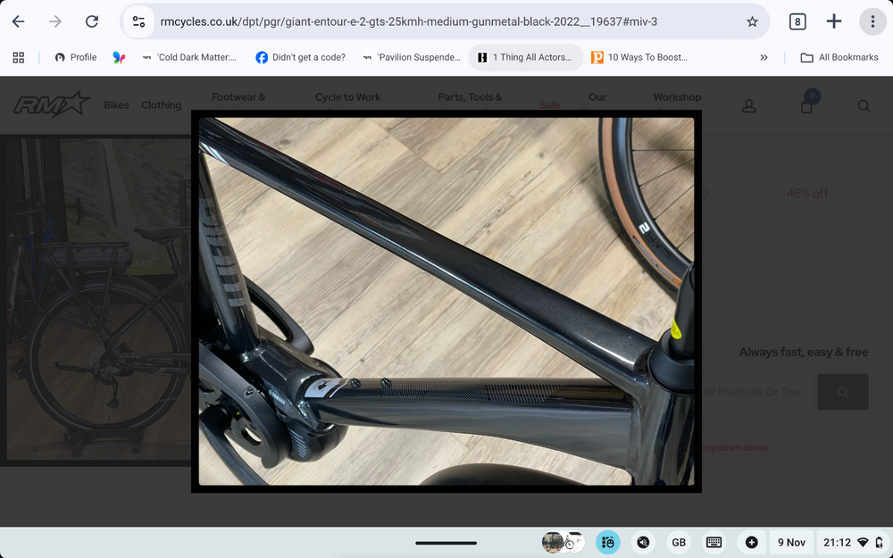Click the GB keyboard layout indicator

[678, 542]
